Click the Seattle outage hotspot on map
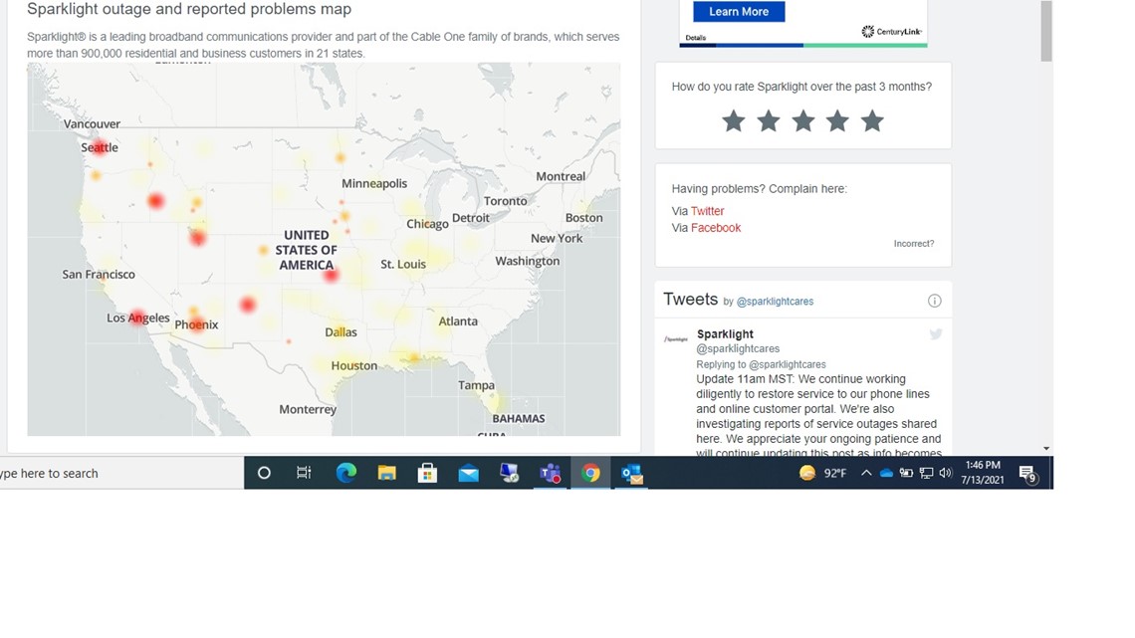Screen dimensions: 1135x638 click(x=100, y=147)
